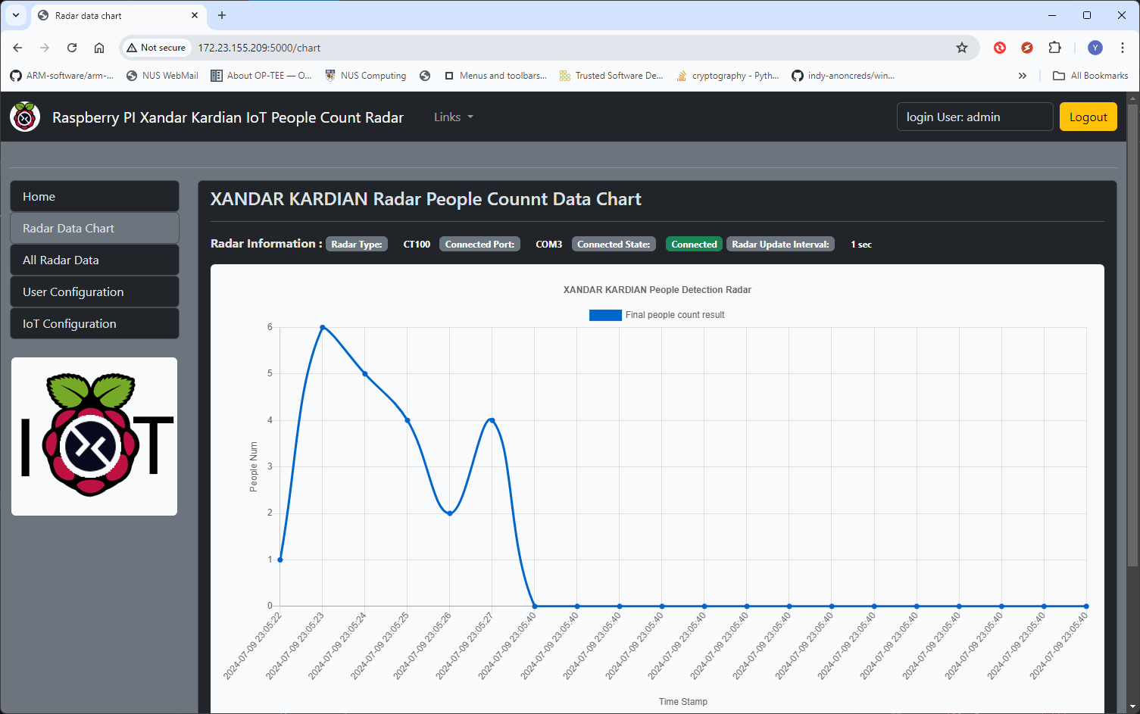This screenshot has width=1140, height=714.
Task: Click the green Connected status badge
Action: point(694,244)
